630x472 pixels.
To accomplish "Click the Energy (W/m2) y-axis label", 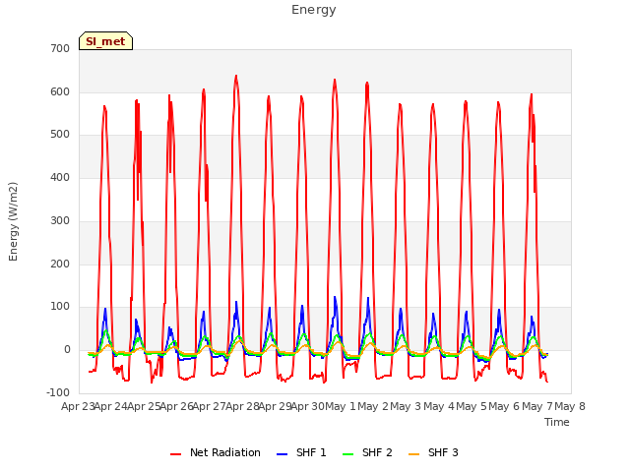I will tap(13, 221).
